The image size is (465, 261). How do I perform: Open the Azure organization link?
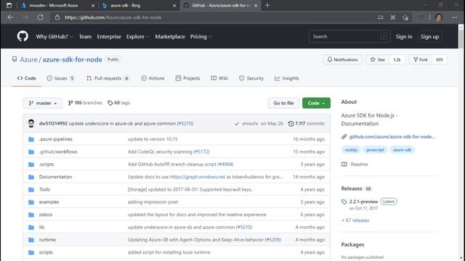point(28,59)
